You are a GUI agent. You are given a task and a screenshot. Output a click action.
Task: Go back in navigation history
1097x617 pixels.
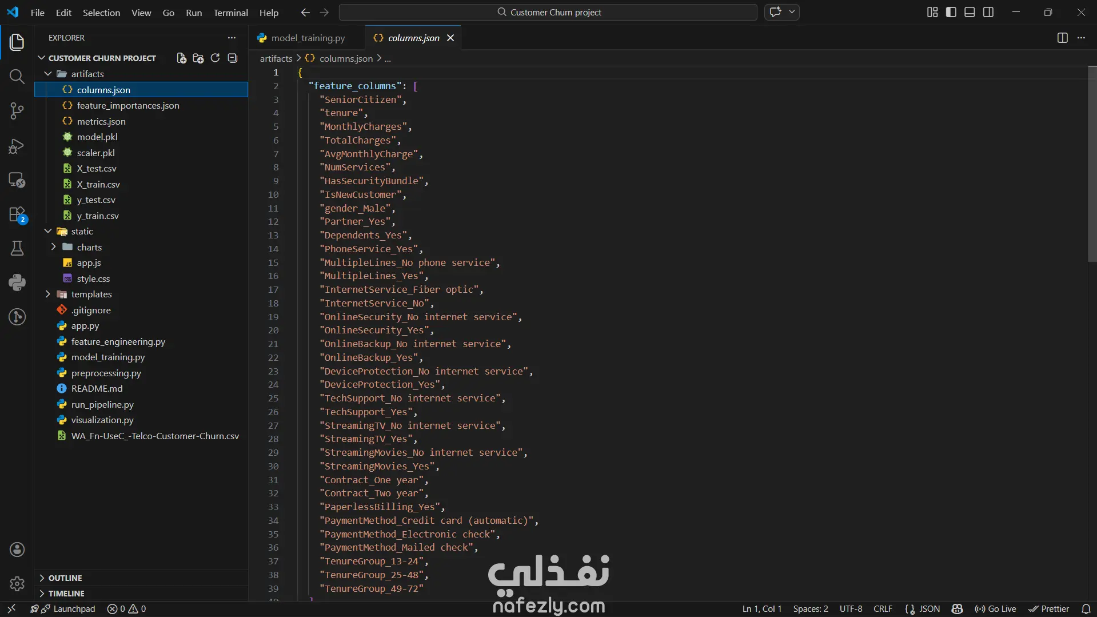coord(305,13)
